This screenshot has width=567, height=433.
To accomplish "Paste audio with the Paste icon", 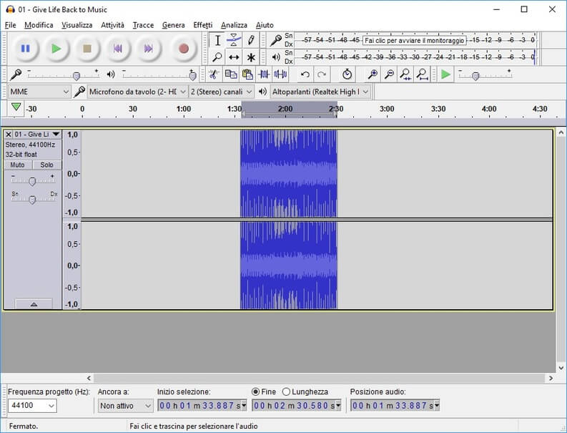I will click(247, 74).
